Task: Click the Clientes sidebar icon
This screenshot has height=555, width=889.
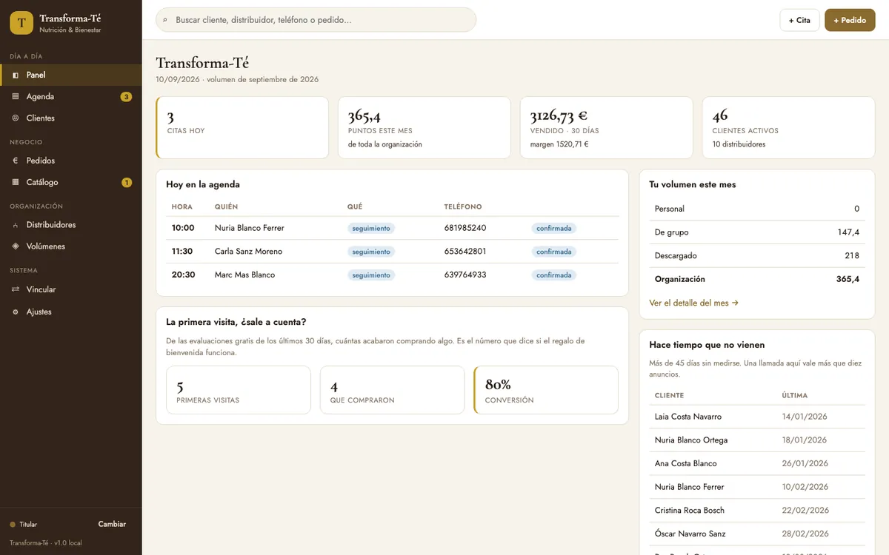Action: 16,118
